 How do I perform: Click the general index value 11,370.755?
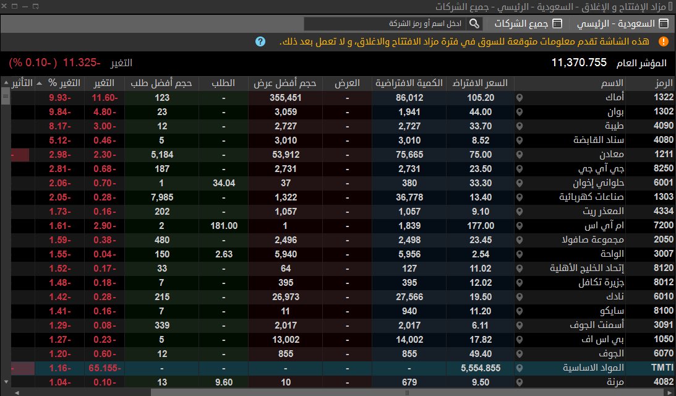point(579,63)
